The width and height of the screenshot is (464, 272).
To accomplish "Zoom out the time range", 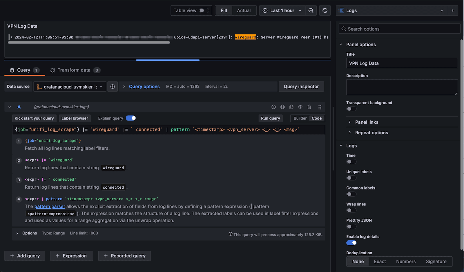I will click(311, 10).
